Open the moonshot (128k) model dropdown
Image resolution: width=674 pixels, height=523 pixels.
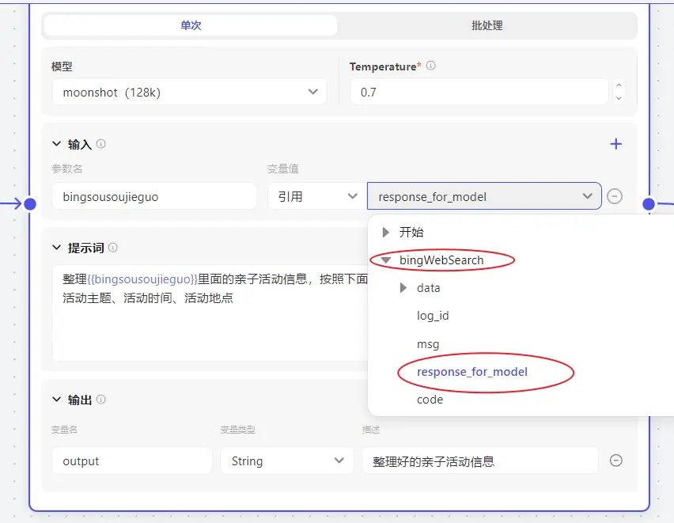pos(189,92)
